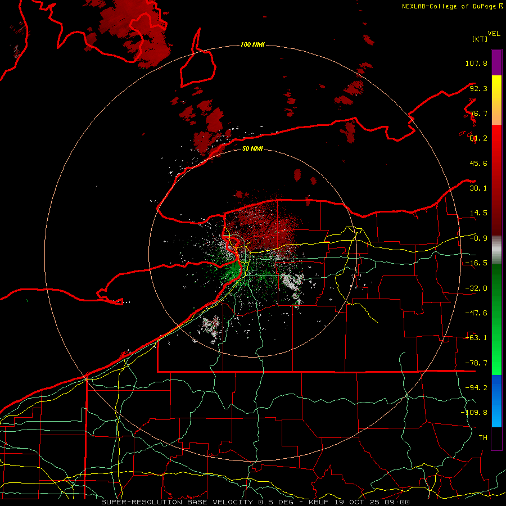The width and height of the screenshot is (506, 506).
Task: Click the blue segment of velocity color bar
Action: tap(496, 401)
